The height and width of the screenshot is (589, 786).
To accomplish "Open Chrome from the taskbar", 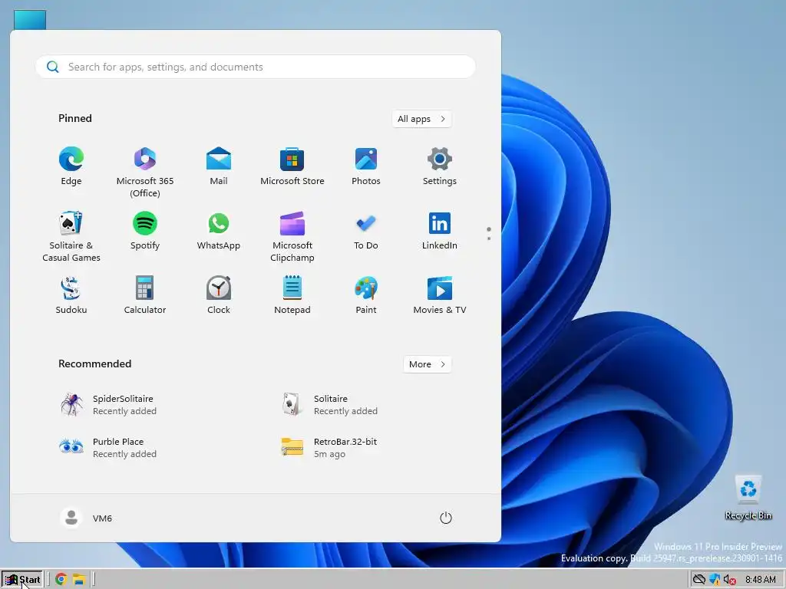I will [61, 580].
